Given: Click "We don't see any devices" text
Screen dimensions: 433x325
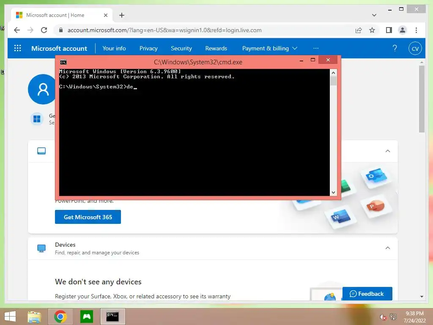Looking at the screenshot, I should point(98,282).
